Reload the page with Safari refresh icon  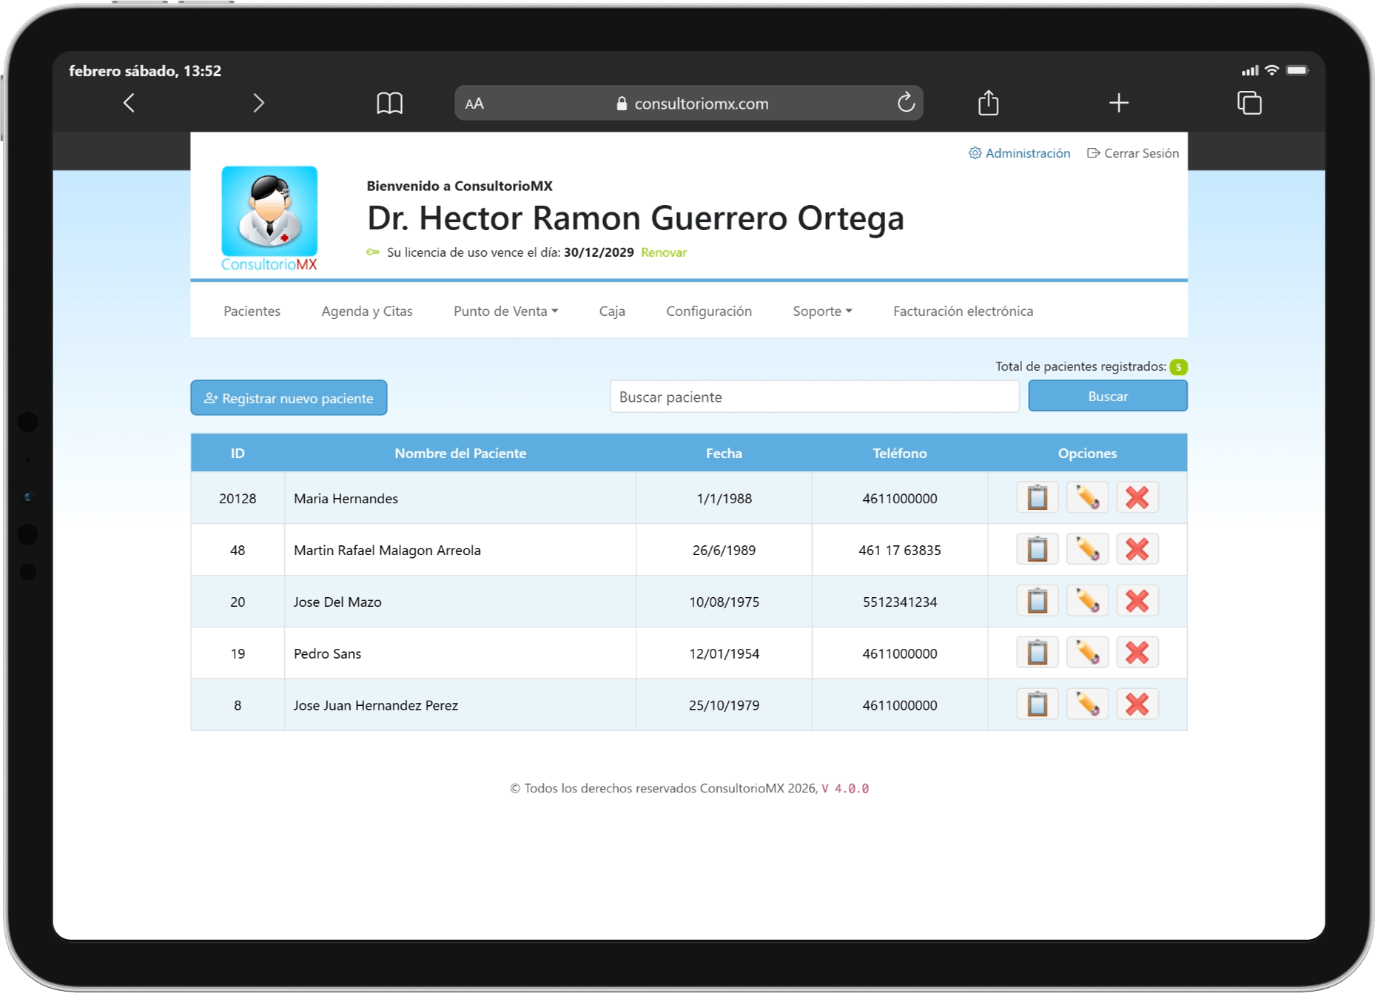pyautogui.click(x=904, y=103)
